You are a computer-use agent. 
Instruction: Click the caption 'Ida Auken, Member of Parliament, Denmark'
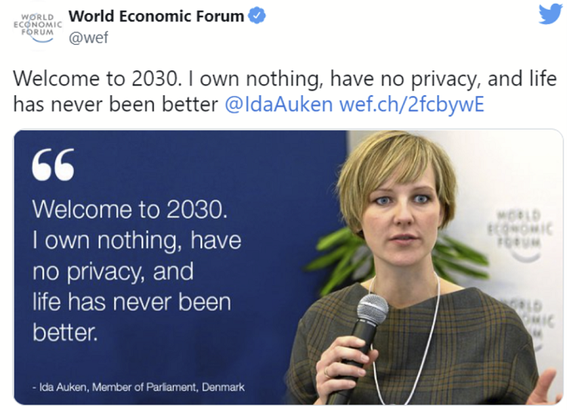[138, 387]
